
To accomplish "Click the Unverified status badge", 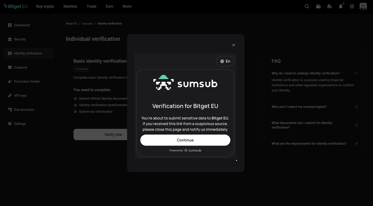I will pyautogui.click(x=82, y=69).
